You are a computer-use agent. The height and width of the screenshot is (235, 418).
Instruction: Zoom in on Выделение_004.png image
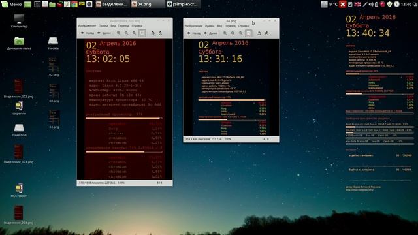(x=118, y=33)
